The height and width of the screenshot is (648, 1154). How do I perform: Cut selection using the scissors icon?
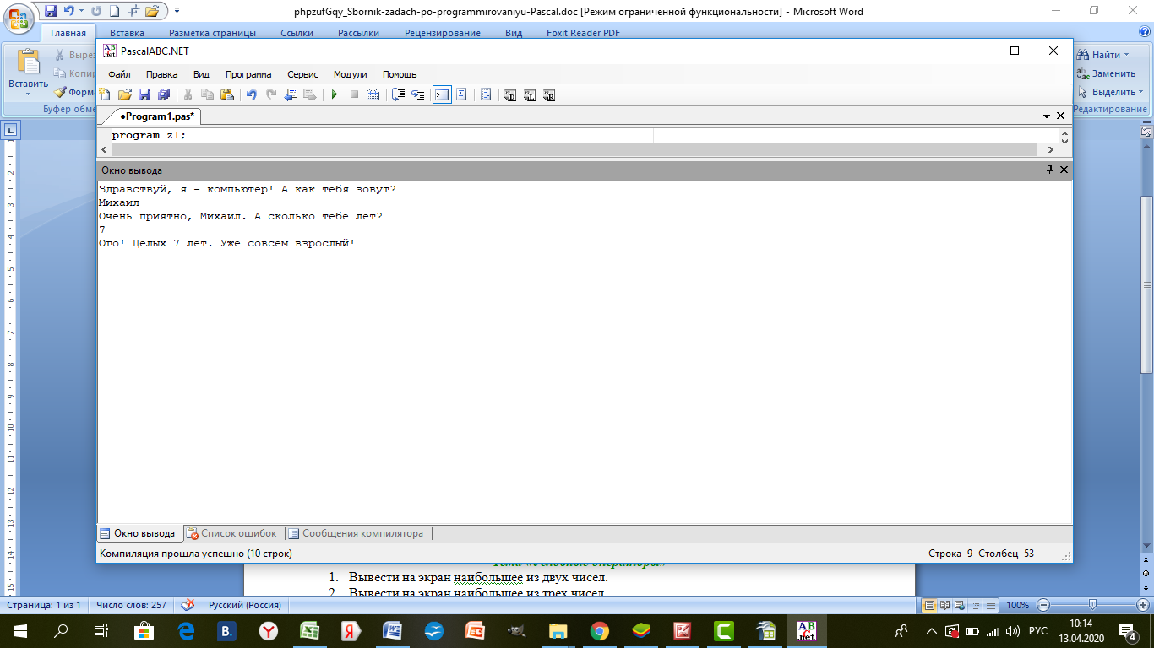pyautogui.click(x=188, y=94)
